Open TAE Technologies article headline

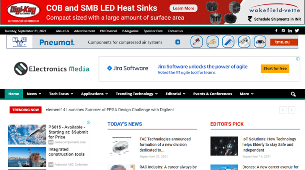point(165,144)
